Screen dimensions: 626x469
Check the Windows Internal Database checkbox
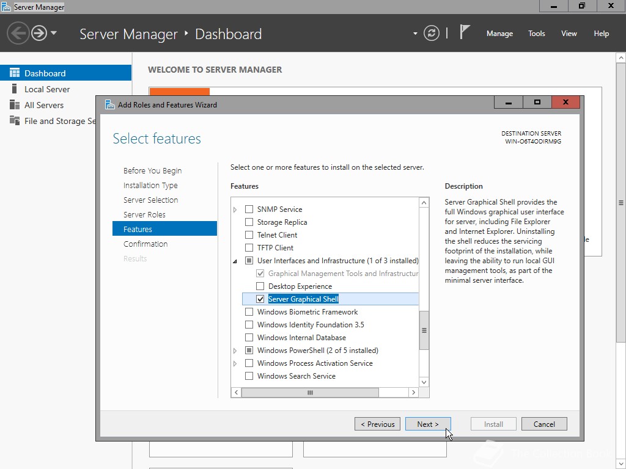tap(249, 337)
